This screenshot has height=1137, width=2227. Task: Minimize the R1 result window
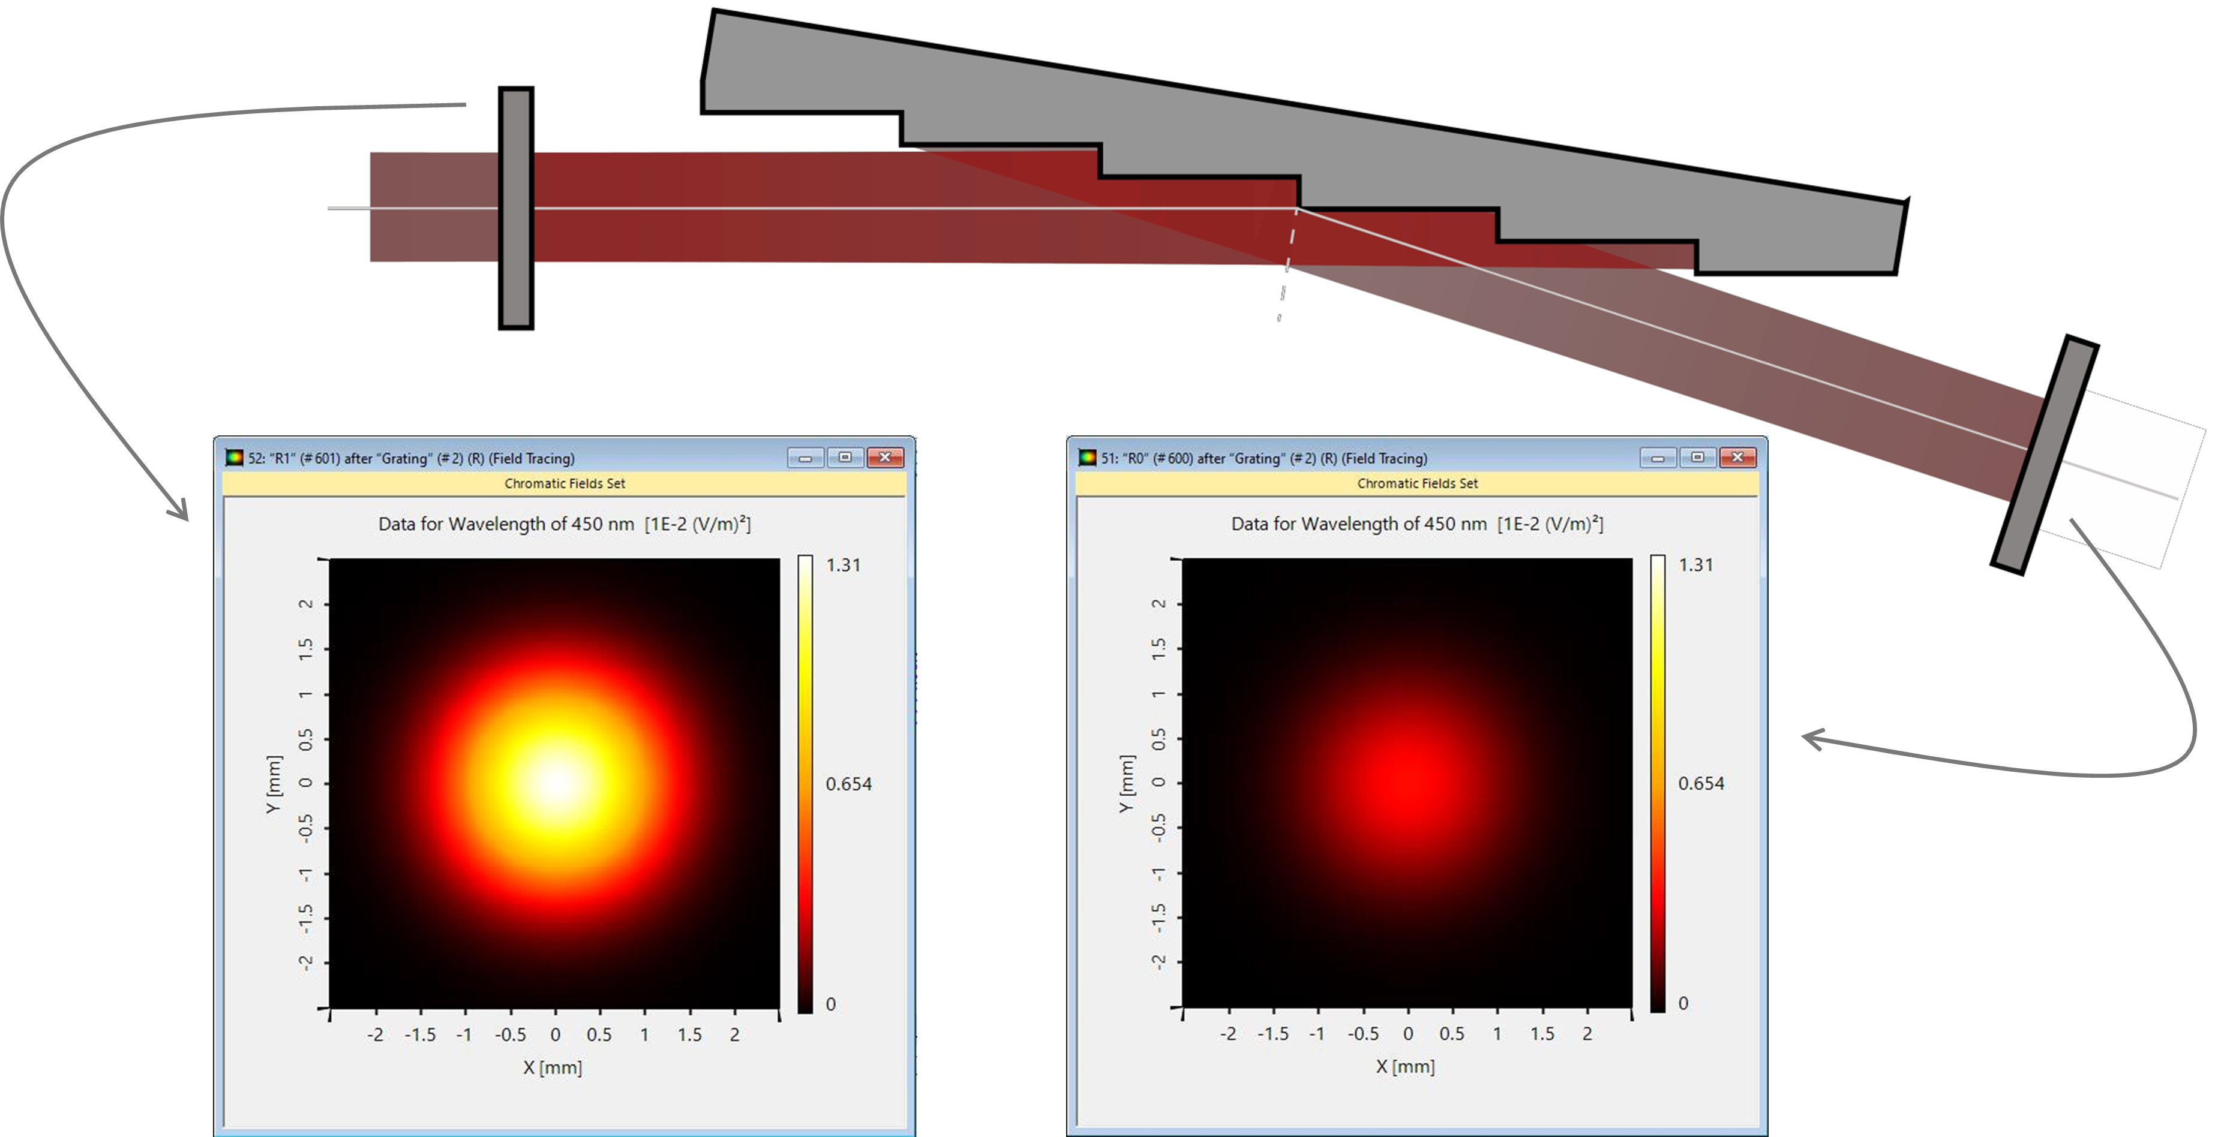click(x=806, y=457)
